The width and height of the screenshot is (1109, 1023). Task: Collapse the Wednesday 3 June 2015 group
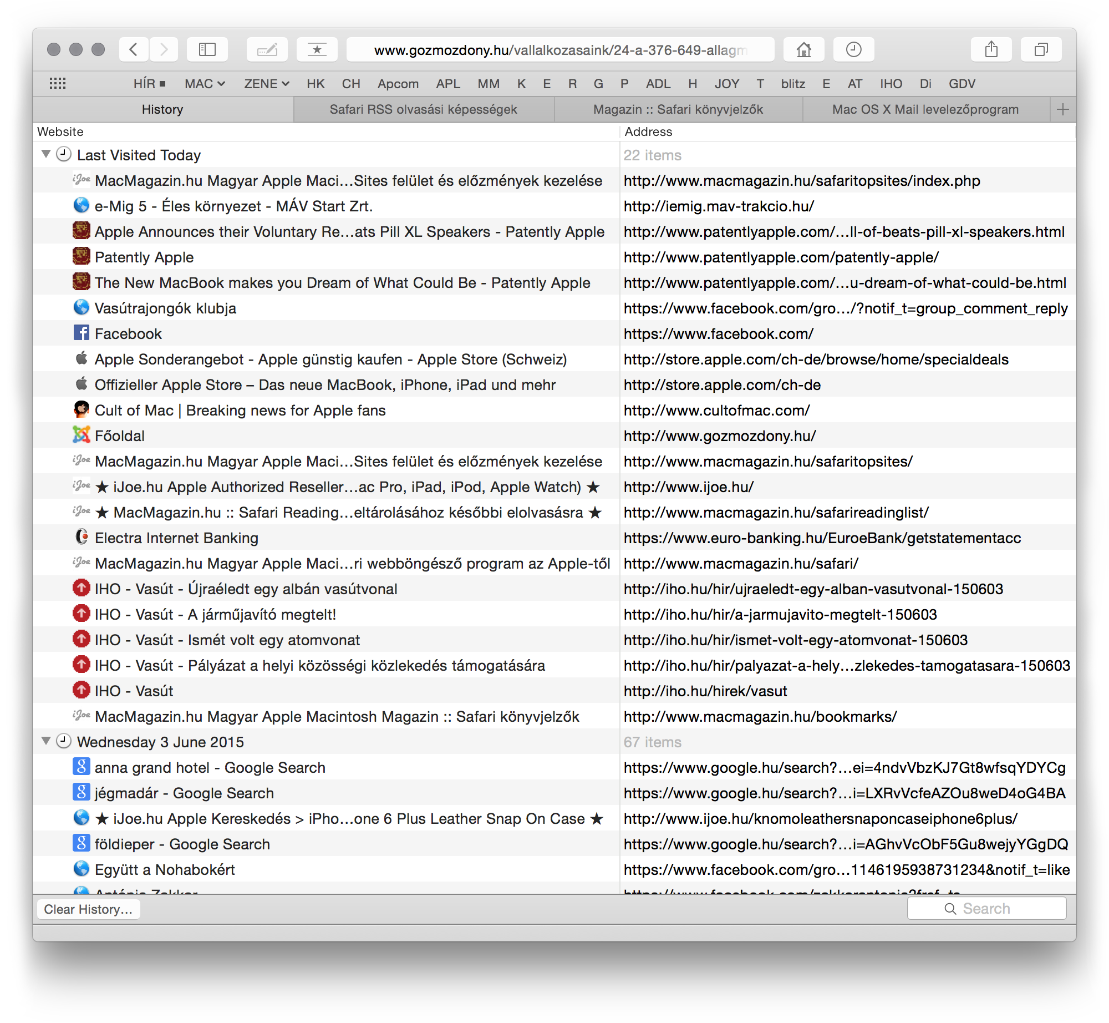pos(46,741)
